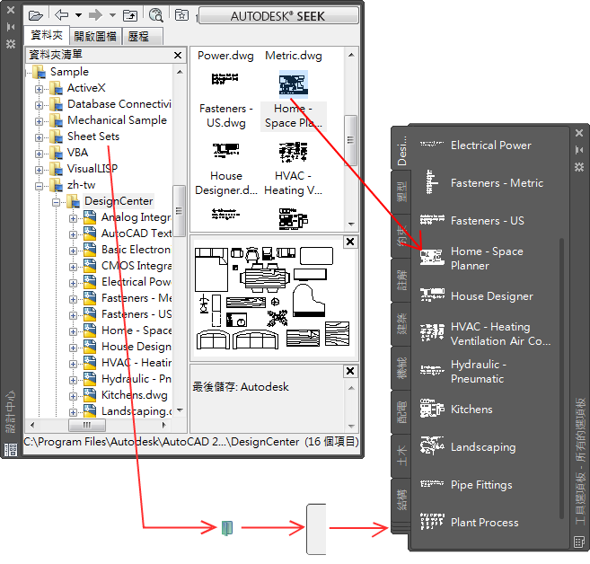Viewport: 590px width, 564px height.
Task: Click the Favorites folder star icon
Action: [x=181, y=15]
